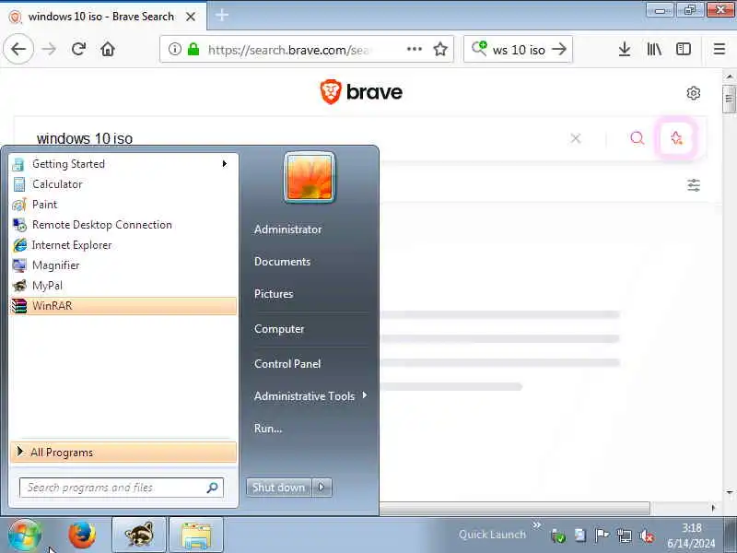Screen dimensions: 737x553
Task: Switch to MyPal raccoon taskbar button
Action: coord(139,535)
